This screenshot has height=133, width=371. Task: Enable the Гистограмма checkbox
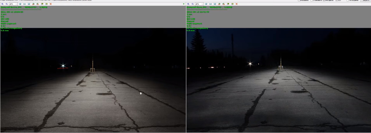[348, 1]
